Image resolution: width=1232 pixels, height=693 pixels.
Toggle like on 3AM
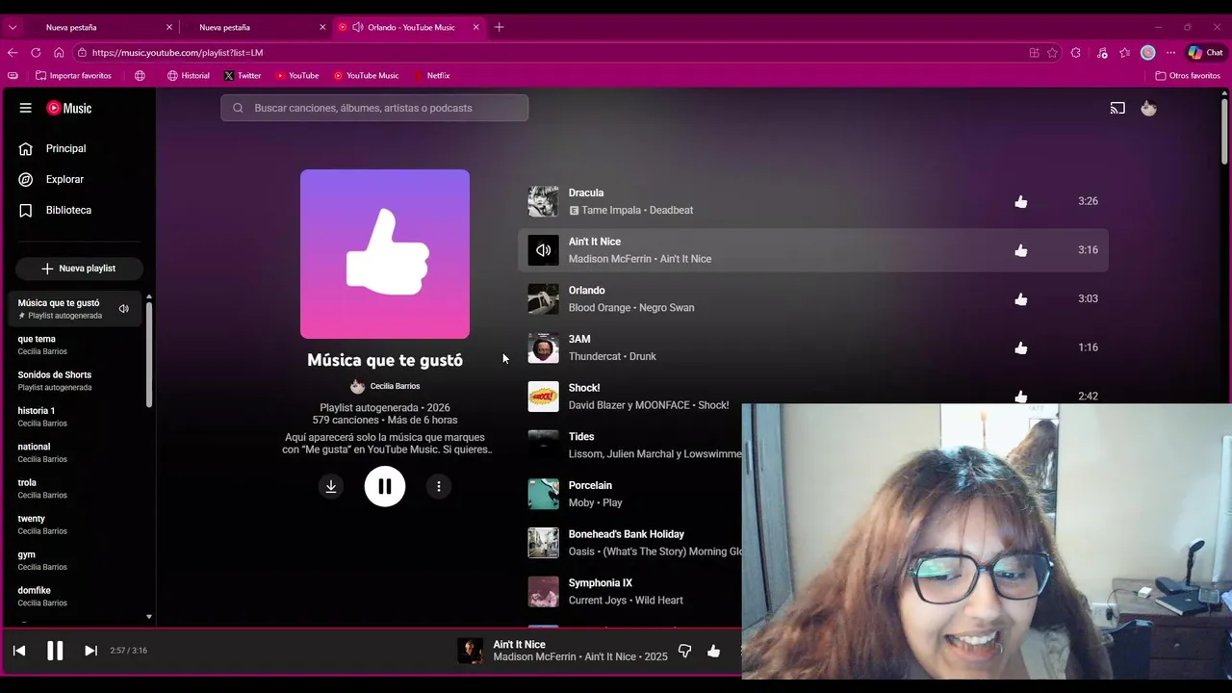1020,347
